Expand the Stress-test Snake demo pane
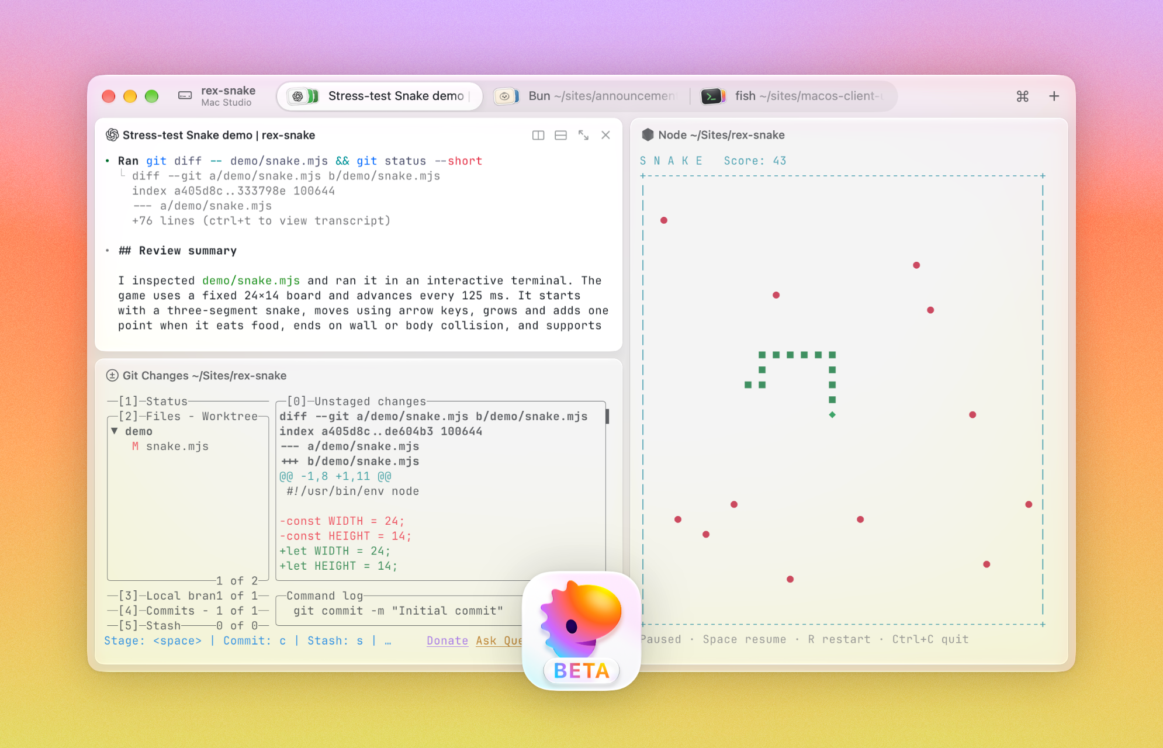This screenshot has height=748, width=1163. pos(583,136)
